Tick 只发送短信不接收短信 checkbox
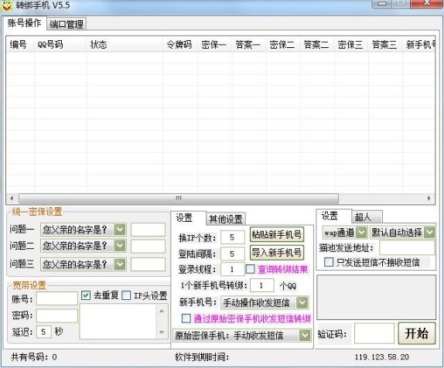Screen dimensions: 444x368 [329, 262]
